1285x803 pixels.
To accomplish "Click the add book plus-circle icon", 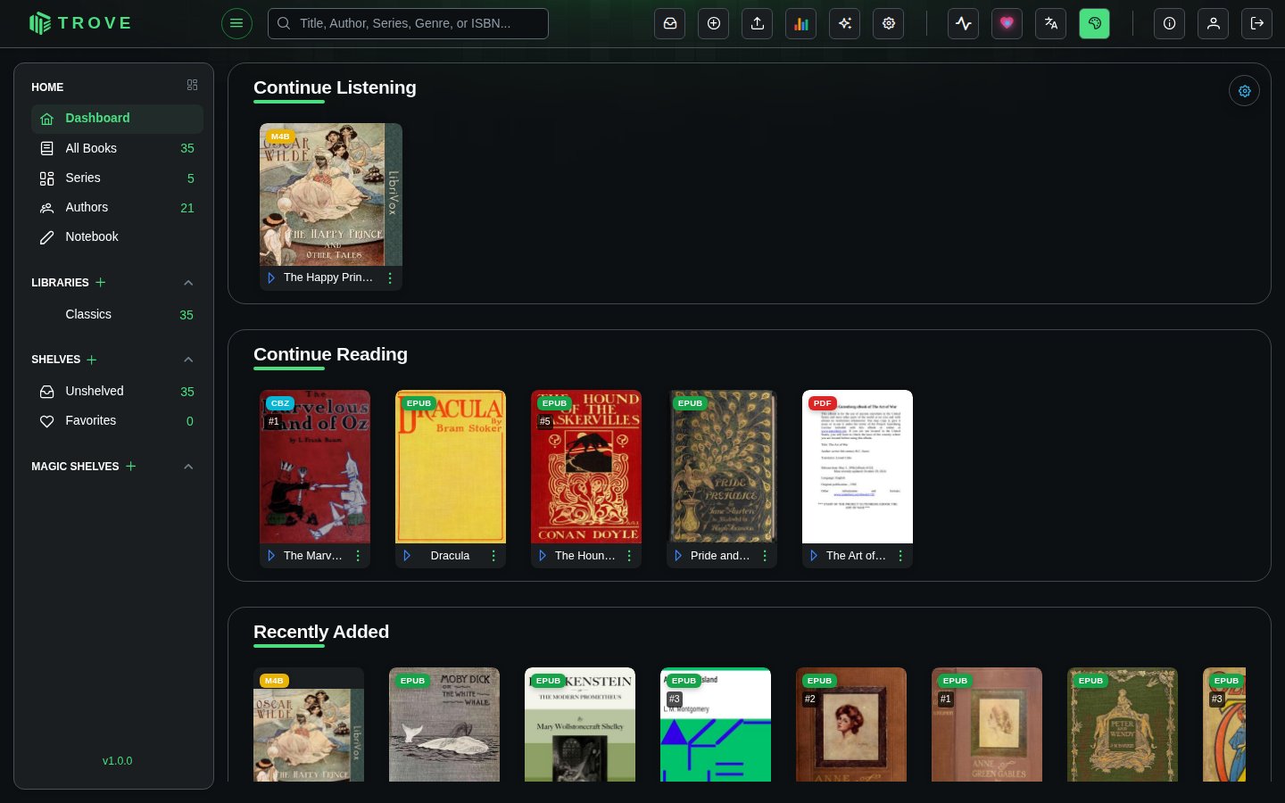I will [714, 23].
